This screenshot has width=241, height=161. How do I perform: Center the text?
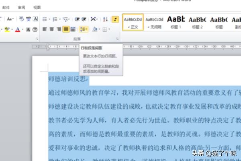coord(52,29)
